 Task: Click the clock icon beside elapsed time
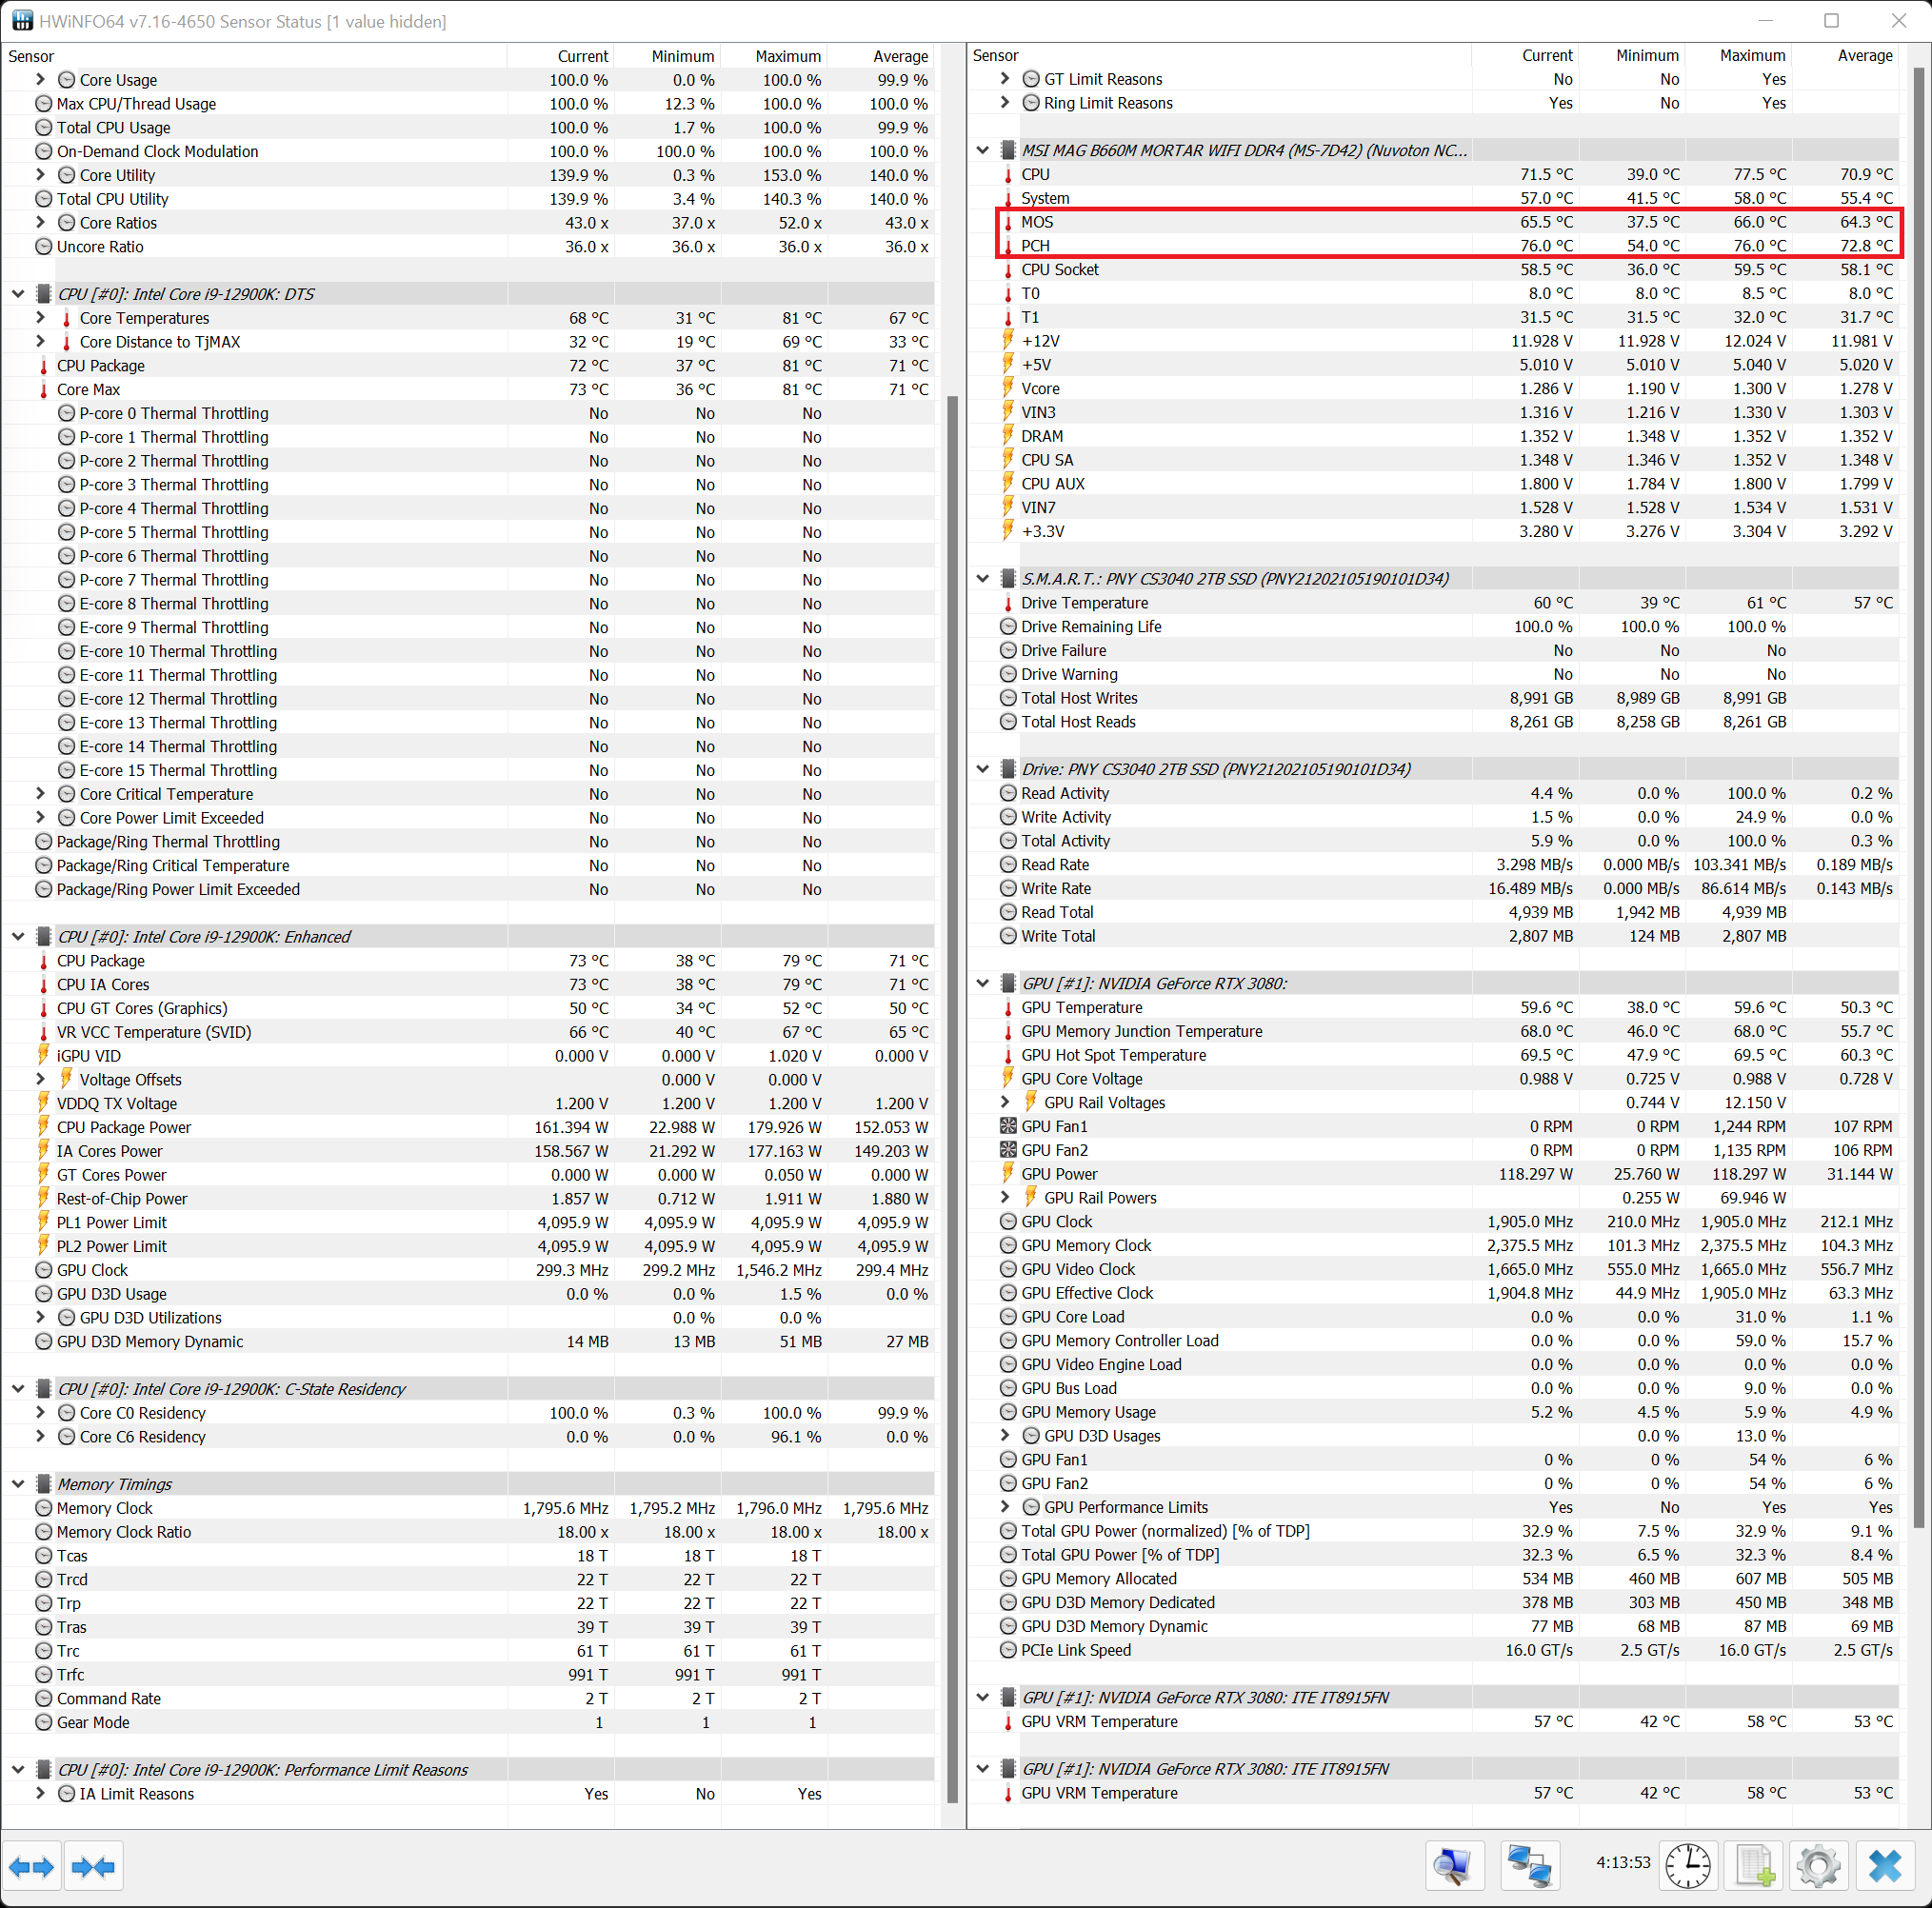point(1688,1866)
